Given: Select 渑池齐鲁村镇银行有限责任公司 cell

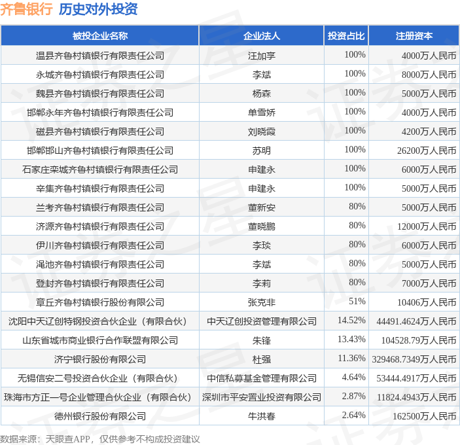Looking at the screenshot, I should pos(99,264).
